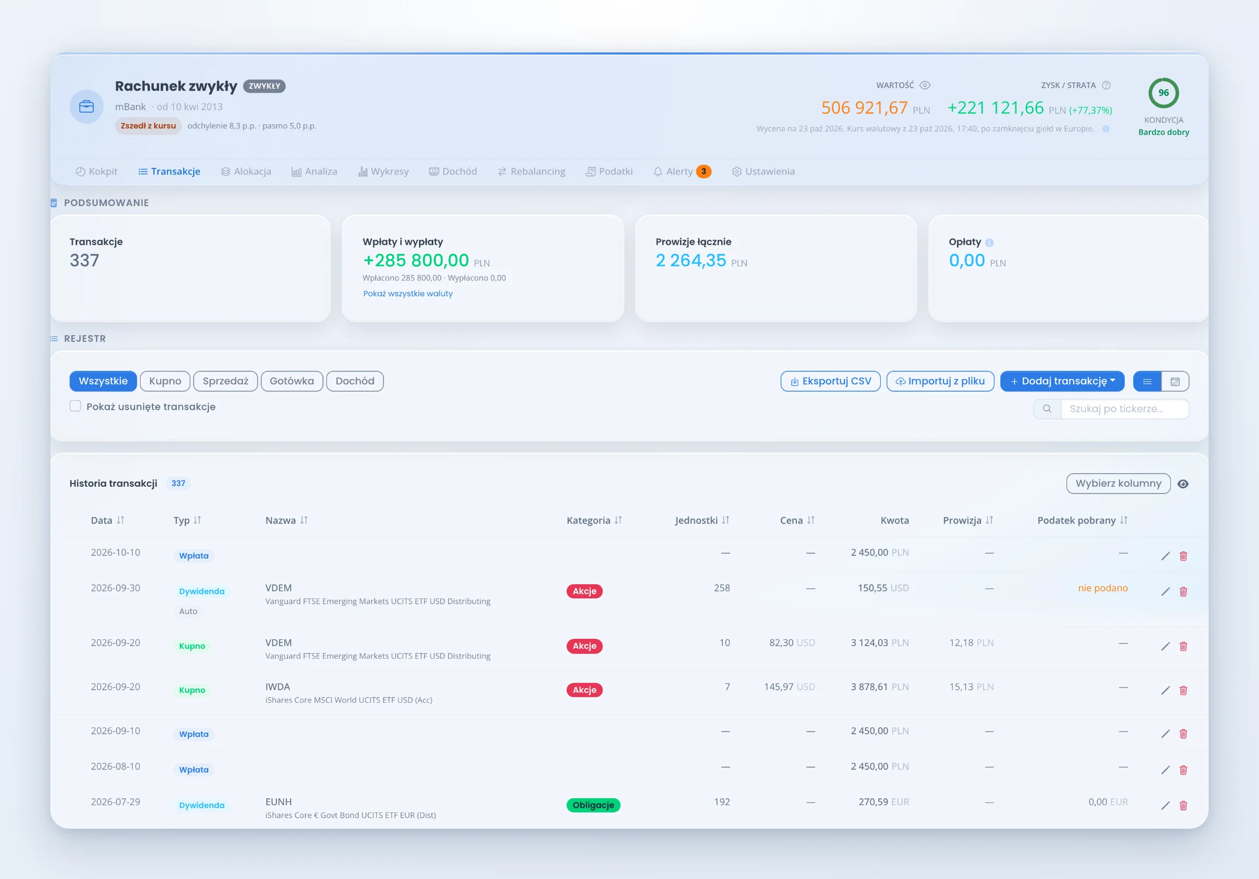Open the Alerty tab
This screenshot has height=879, width=1259.
pyautogui.click(x=682, y=171)
